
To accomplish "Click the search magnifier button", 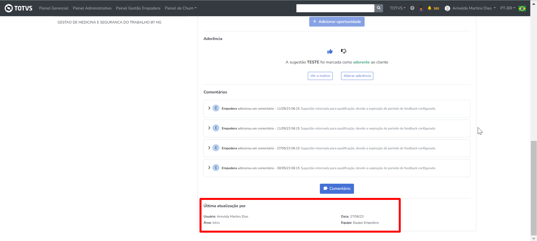I will tap(379, 8).
